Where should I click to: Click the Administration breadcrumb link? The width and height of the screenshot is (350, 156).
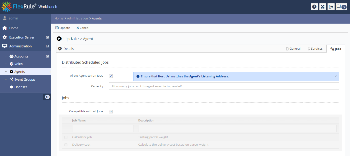(x=78, y=18)
